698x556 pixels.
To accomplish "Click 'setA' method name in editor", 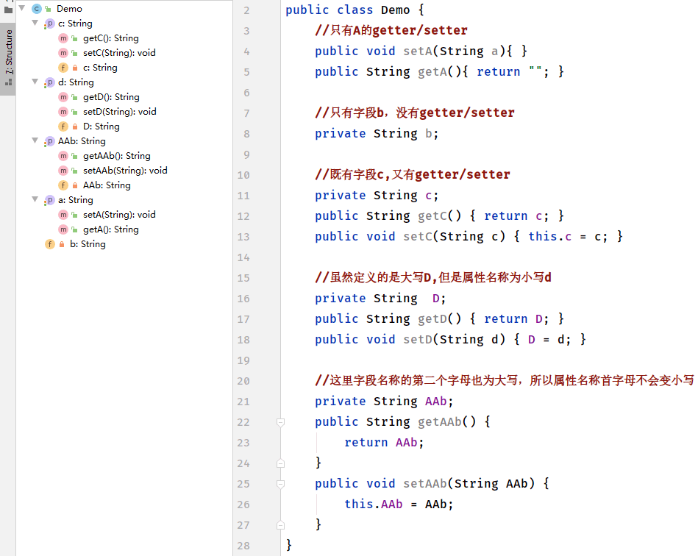I will tap(418, 51).
